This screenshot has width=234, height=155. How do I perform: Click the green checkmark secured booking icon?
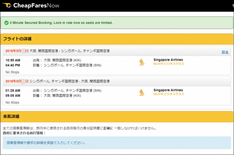(x=6, y=23)
